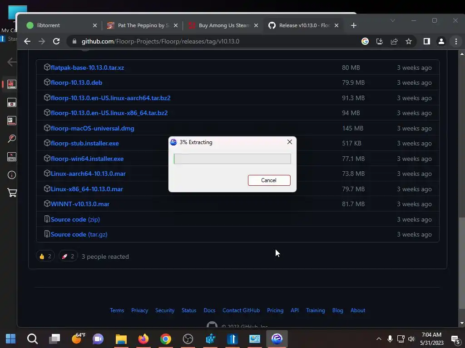Open Blog footer link

338,310
